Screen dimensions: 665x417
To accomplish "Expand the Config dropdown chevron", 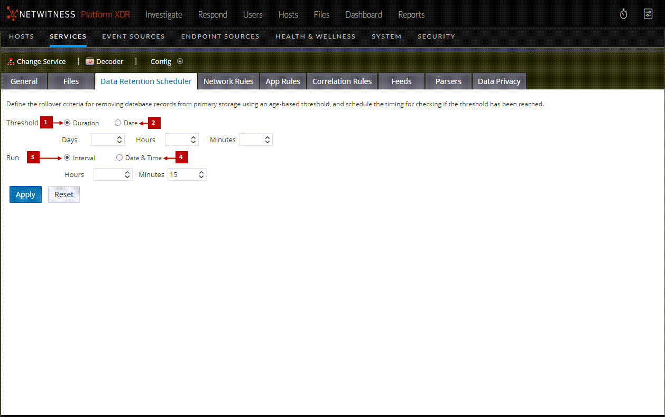I will point(180,61).
